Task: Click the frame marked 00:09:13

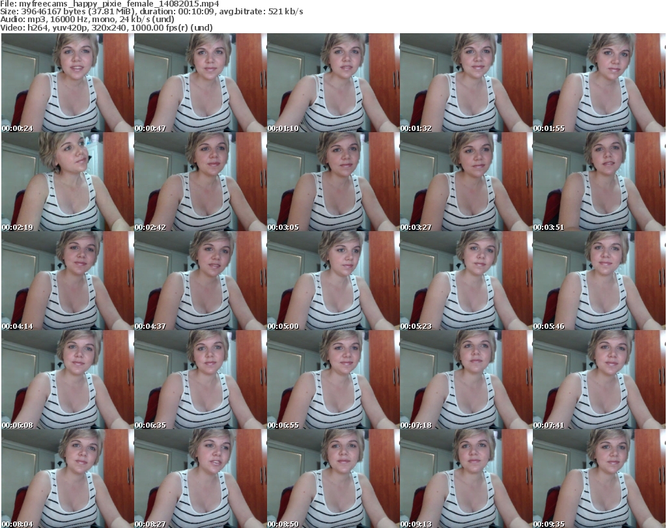Action: (x=466, y=479)
